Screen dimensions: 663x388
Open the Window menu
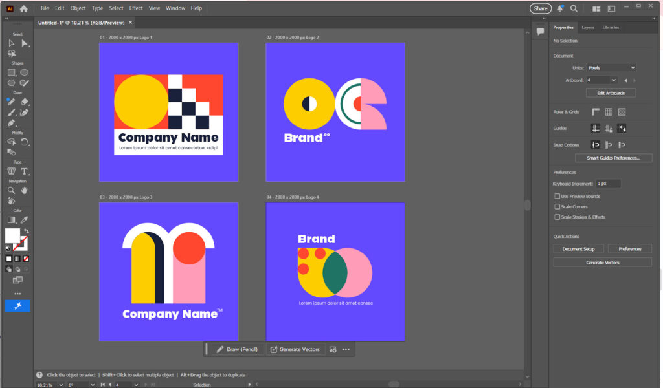tap(175, 8)
